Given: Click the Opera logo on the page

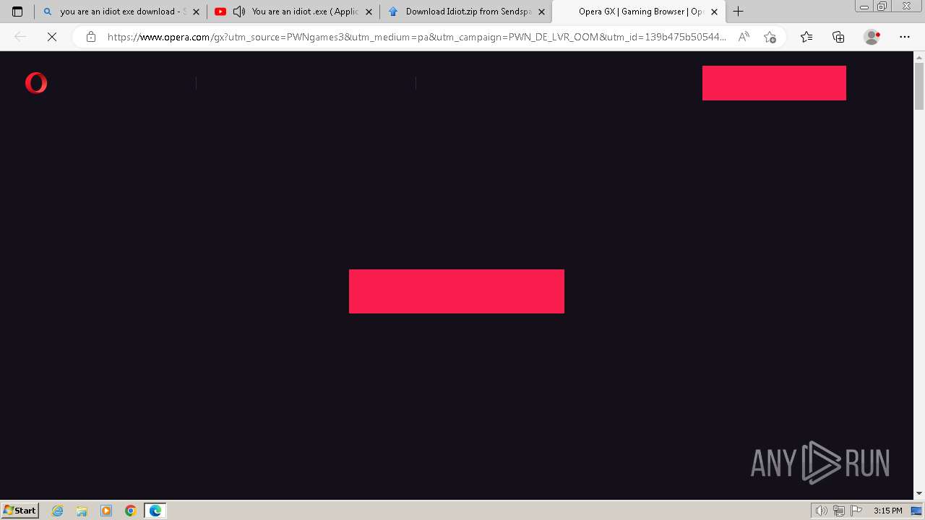Looking at the screenshot, I should tap(36, 83).
